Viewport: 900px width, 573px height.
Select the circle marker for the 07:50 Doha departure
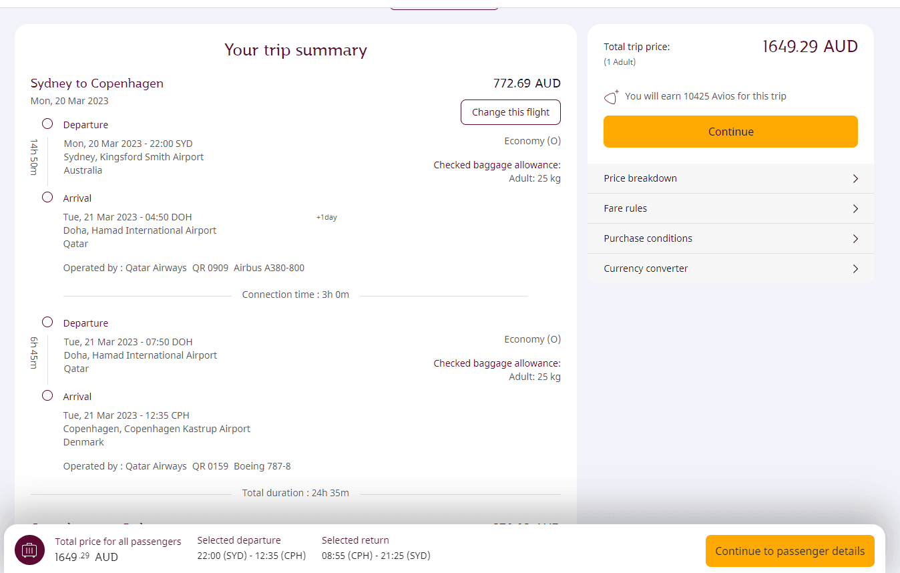click(x=47, y=323)
